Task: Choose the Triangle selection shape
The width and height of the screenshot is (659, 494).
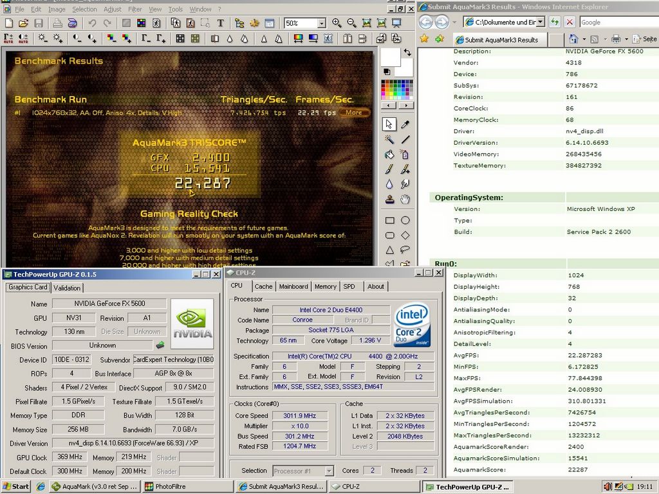Action: [x=389, y=250]
